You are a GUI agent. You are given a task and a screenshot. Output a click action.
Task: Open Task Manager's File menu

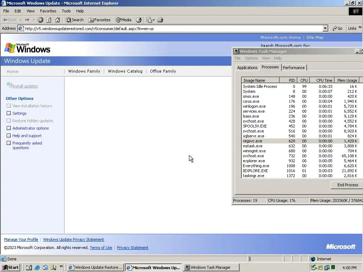238,58
